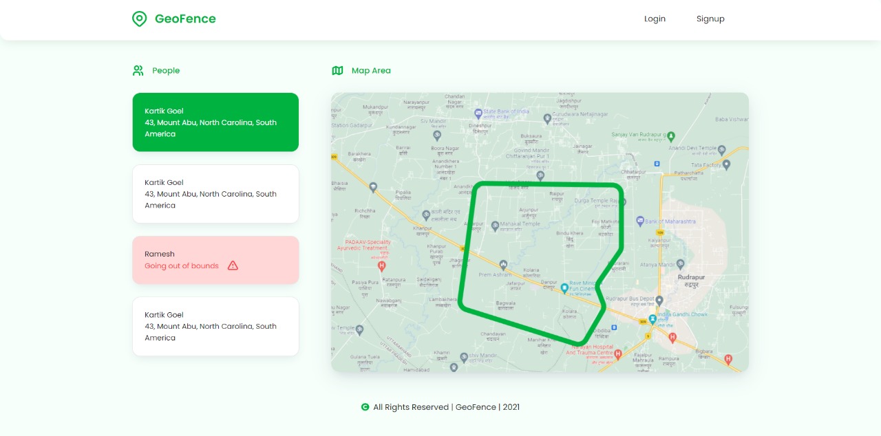Select Kartik Goel card directly above Ramesh

(x=215, y=194)
